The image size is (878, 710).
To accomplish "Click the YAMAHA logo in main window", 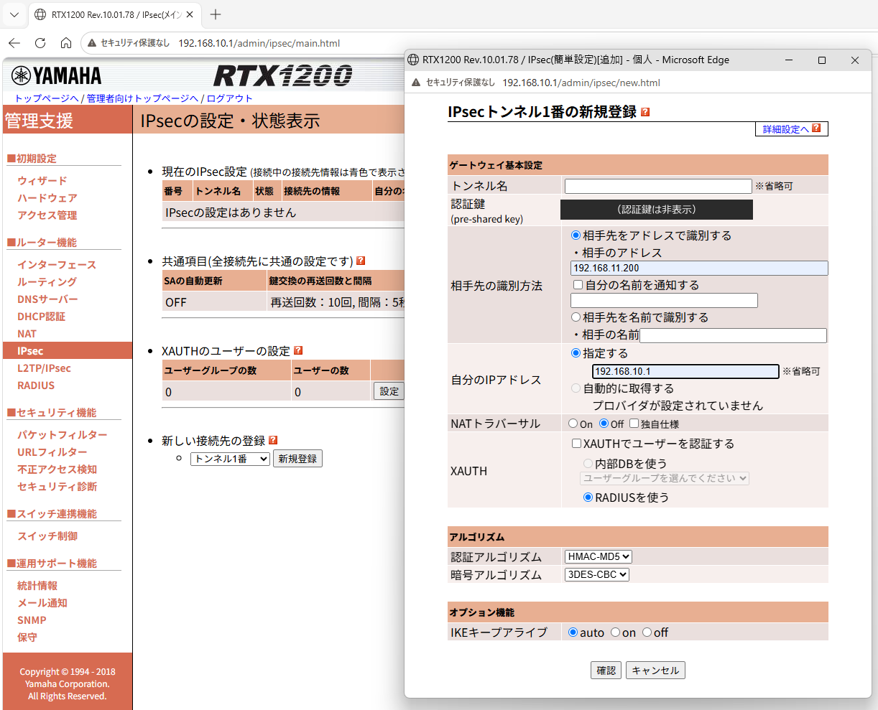I will pyautogui.click(x=57, y=75).
